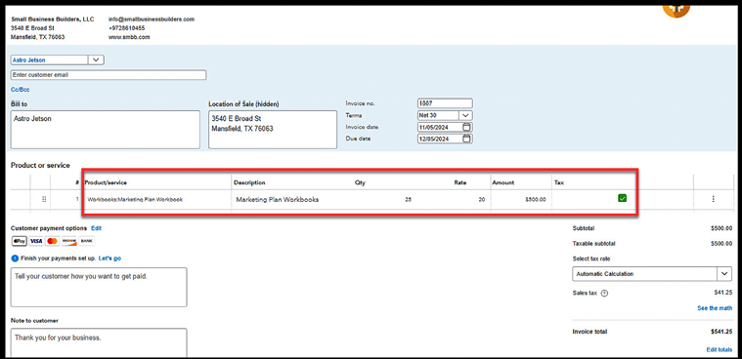The image size is (742, 359).
Task: Click the Let's go payments setup link
Action: 109,259
